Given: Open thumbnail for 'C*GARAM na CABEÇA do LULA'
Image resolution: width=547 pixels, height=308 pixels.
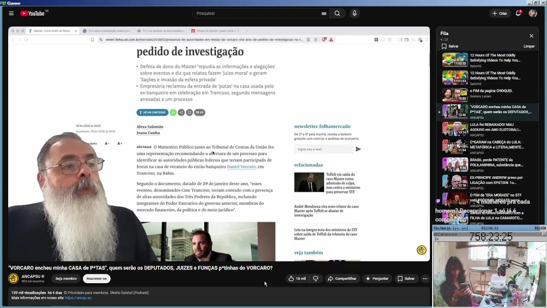Looking at the screenshot, I should 455,147.
